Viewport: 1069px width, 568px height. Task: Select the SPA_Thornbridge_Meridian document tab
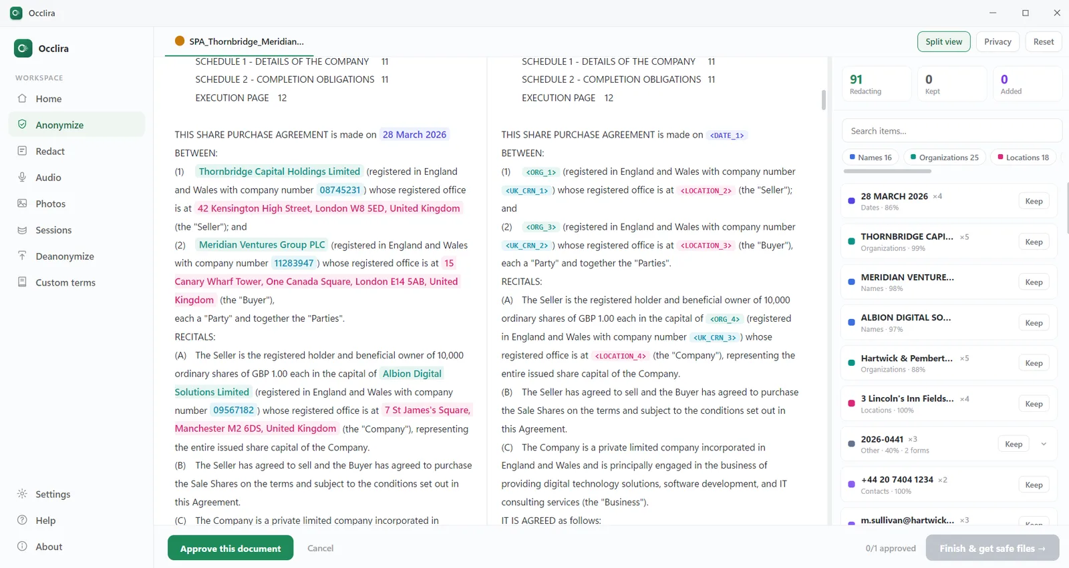click(239, 41)
